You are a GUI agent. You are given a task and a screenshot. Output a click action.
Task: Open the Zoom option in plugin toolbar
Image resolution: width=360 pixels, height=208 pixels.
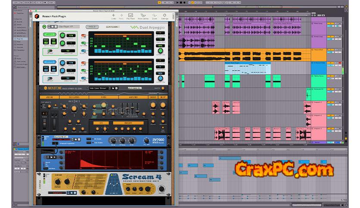(154, 16)
